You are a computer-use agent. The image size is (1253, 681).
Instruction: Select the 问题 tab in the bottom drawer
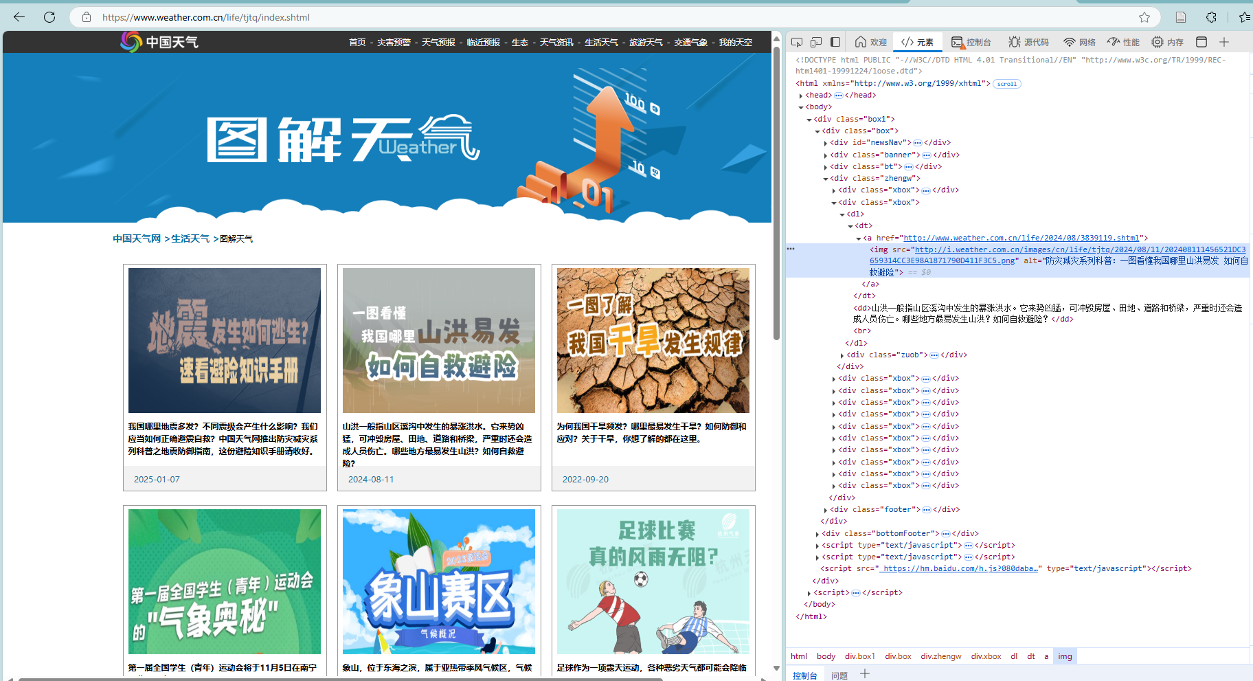[x=839, y=676]
